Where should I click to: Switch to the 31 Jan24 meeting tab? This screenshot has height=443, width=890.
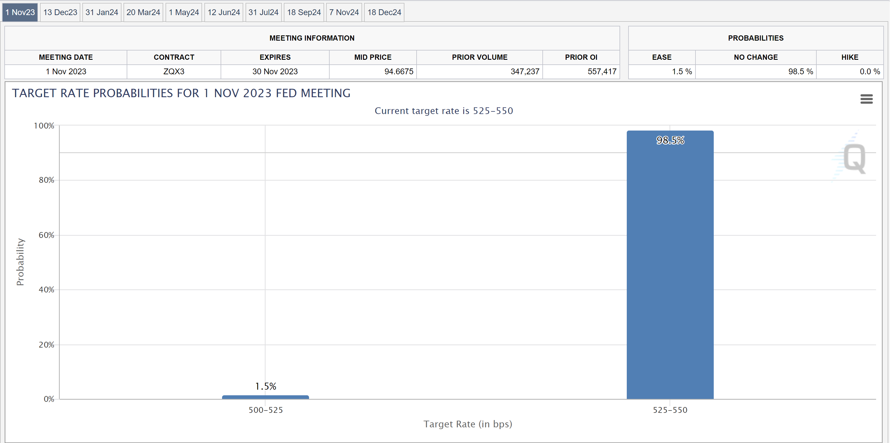[x=101, y=12]
